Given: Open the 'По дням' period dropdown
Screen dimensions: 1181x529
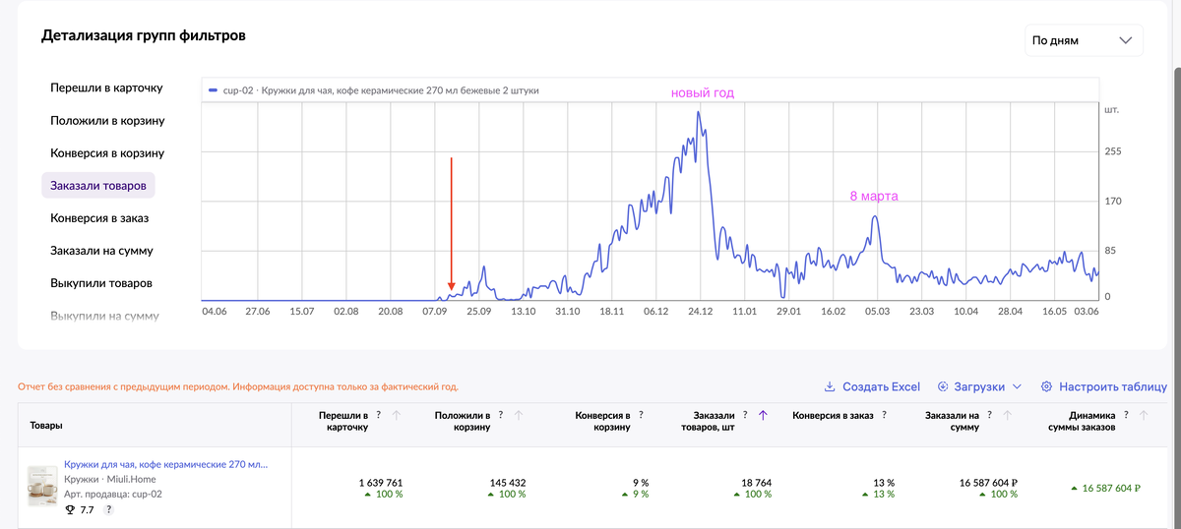Looking at the screenshot, I should 1084,41.
